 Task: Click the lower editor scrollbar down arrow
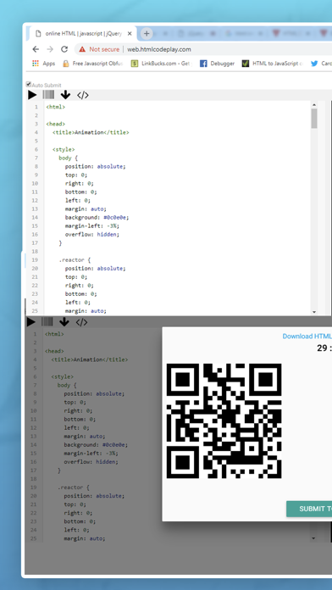coord(313,538)
